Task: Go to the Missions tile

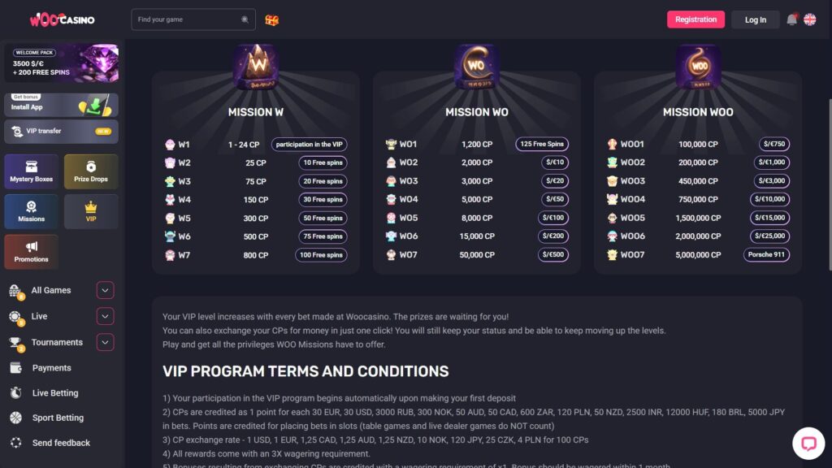Action: pos(31,211)
